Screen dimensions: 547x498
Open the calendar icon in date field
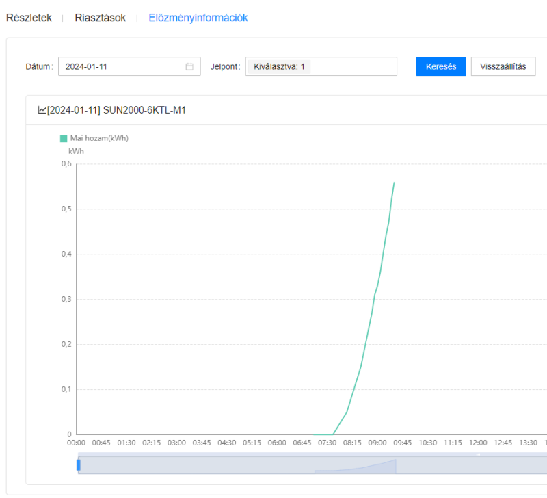coord(189,66)
